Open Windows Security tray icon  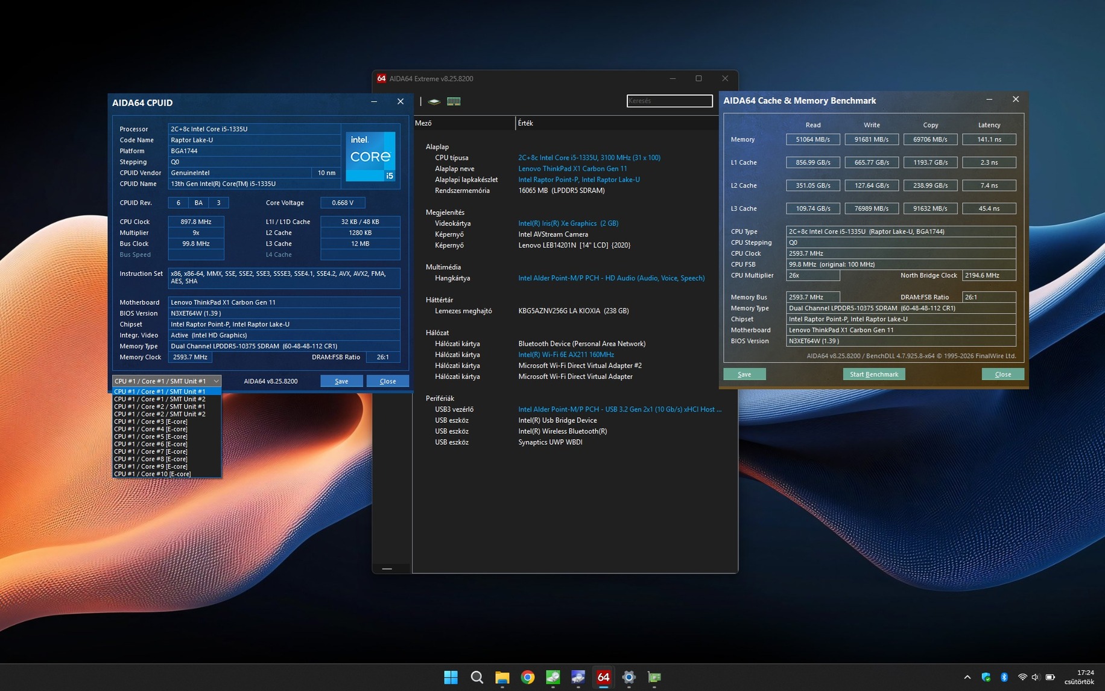[986, 677]
